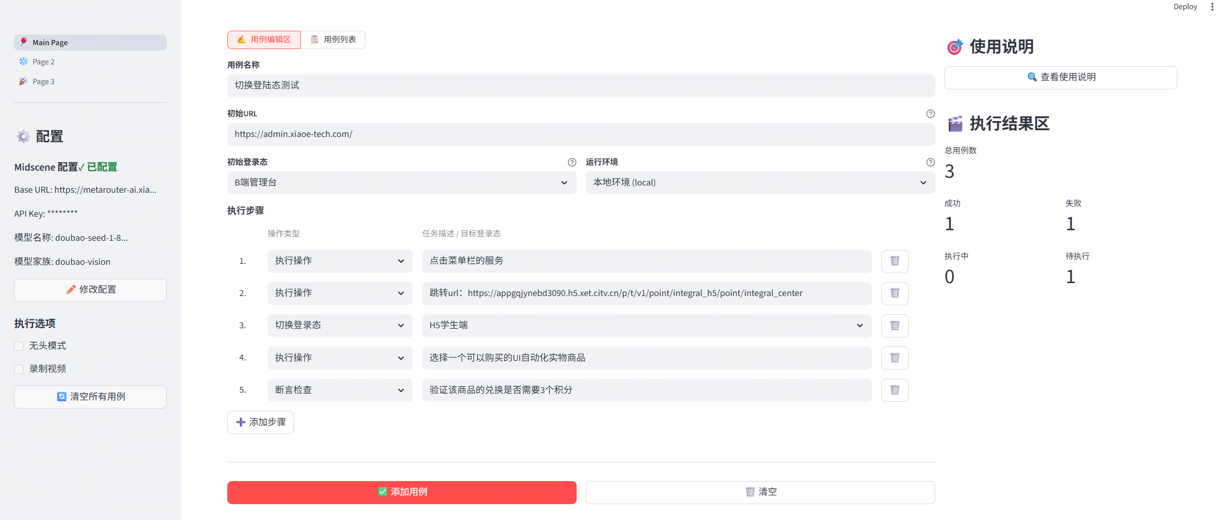Image resolution: width=1223 pixels, height=520 pixels.
Task: Open step 5's 断言检查 operation type dropdown
Action: pyautogui.click(x=340, y=390)
